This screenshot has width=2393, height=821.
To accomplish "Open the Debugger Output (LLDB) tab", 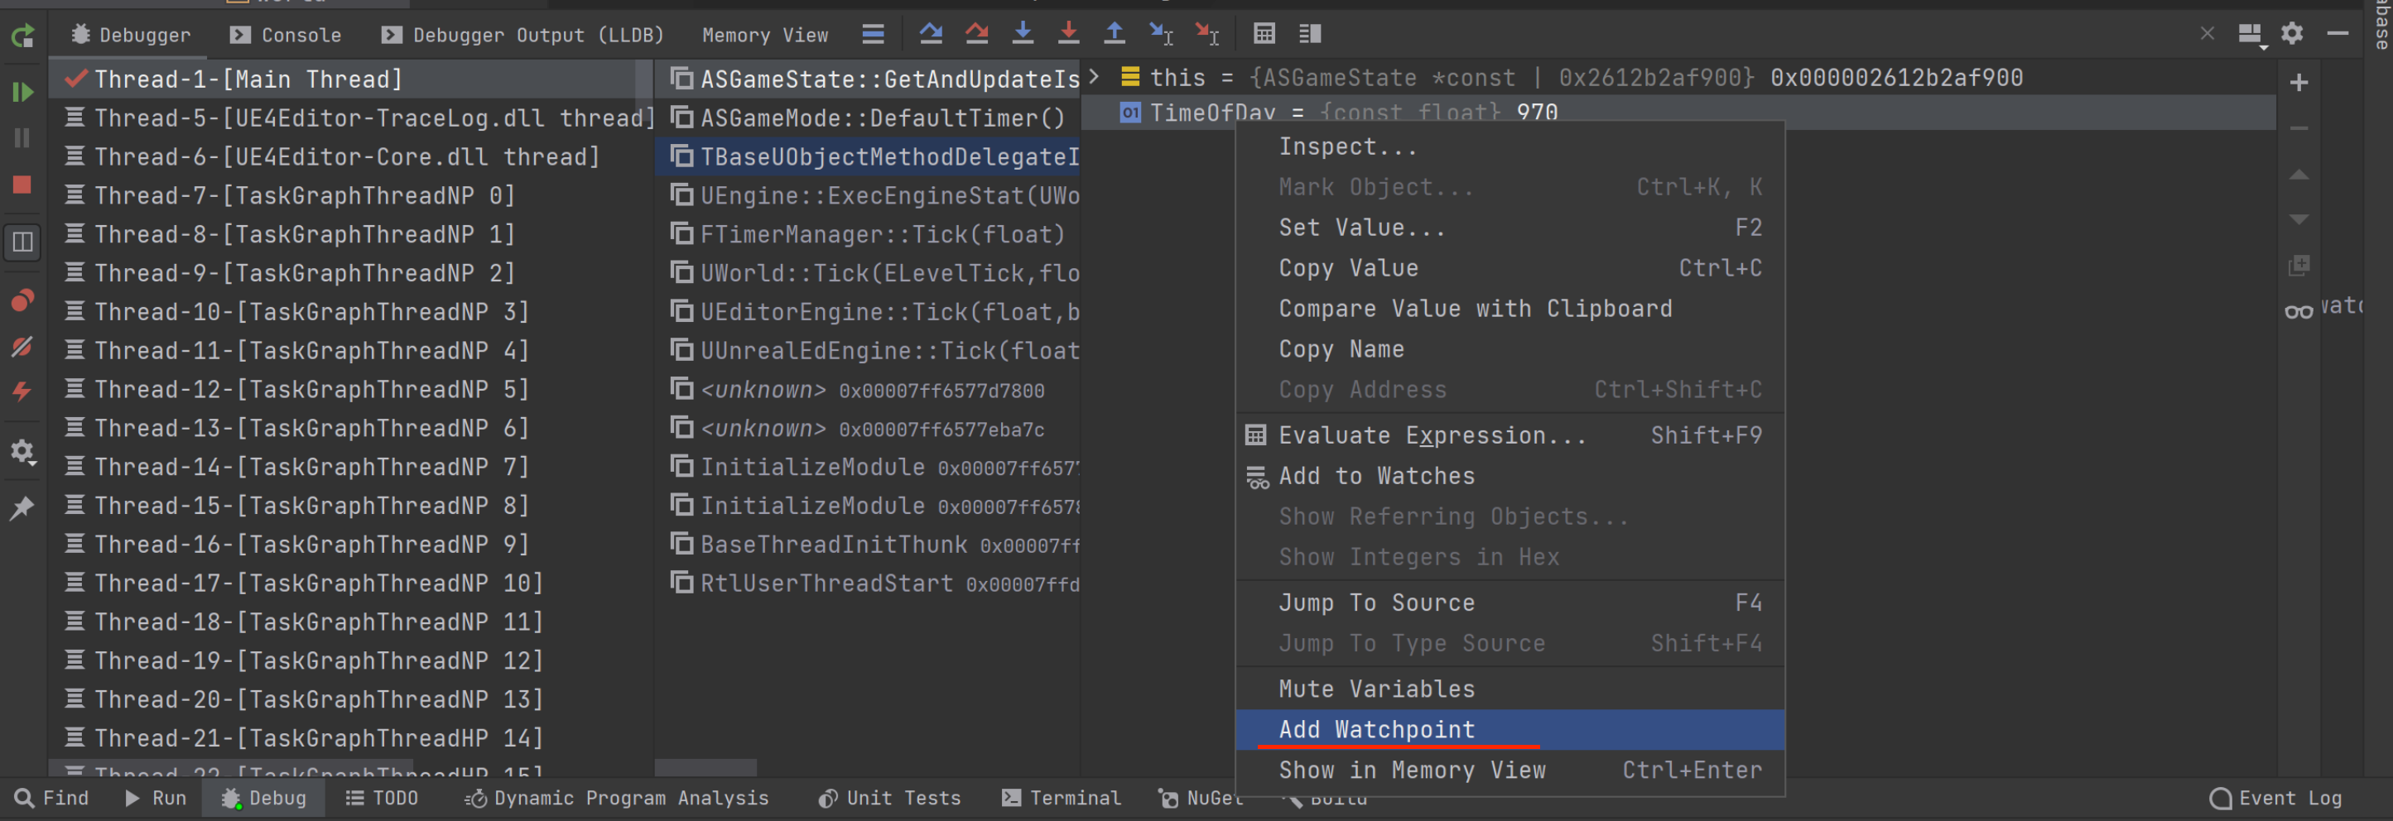I will pos(523,36).
